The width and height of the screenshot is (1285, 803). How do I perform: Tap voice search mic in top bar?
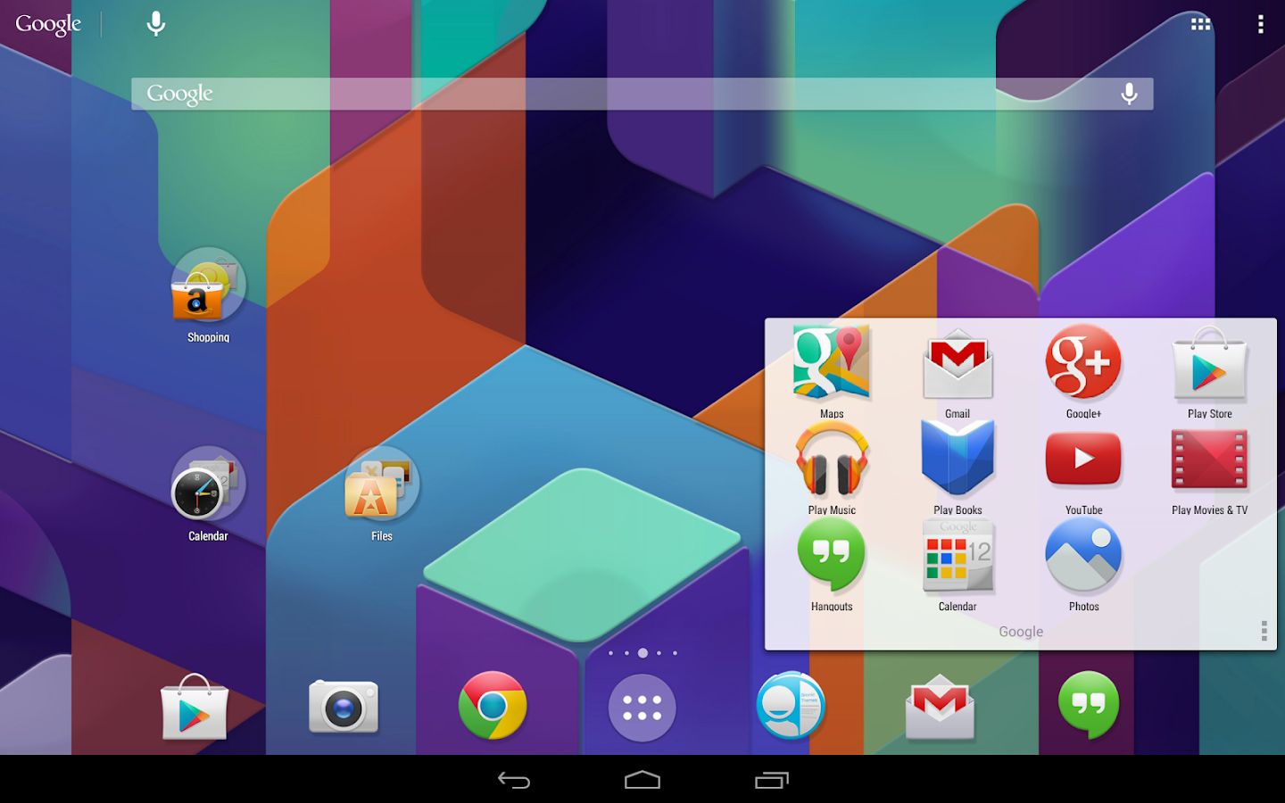click(x=156, y=23)
